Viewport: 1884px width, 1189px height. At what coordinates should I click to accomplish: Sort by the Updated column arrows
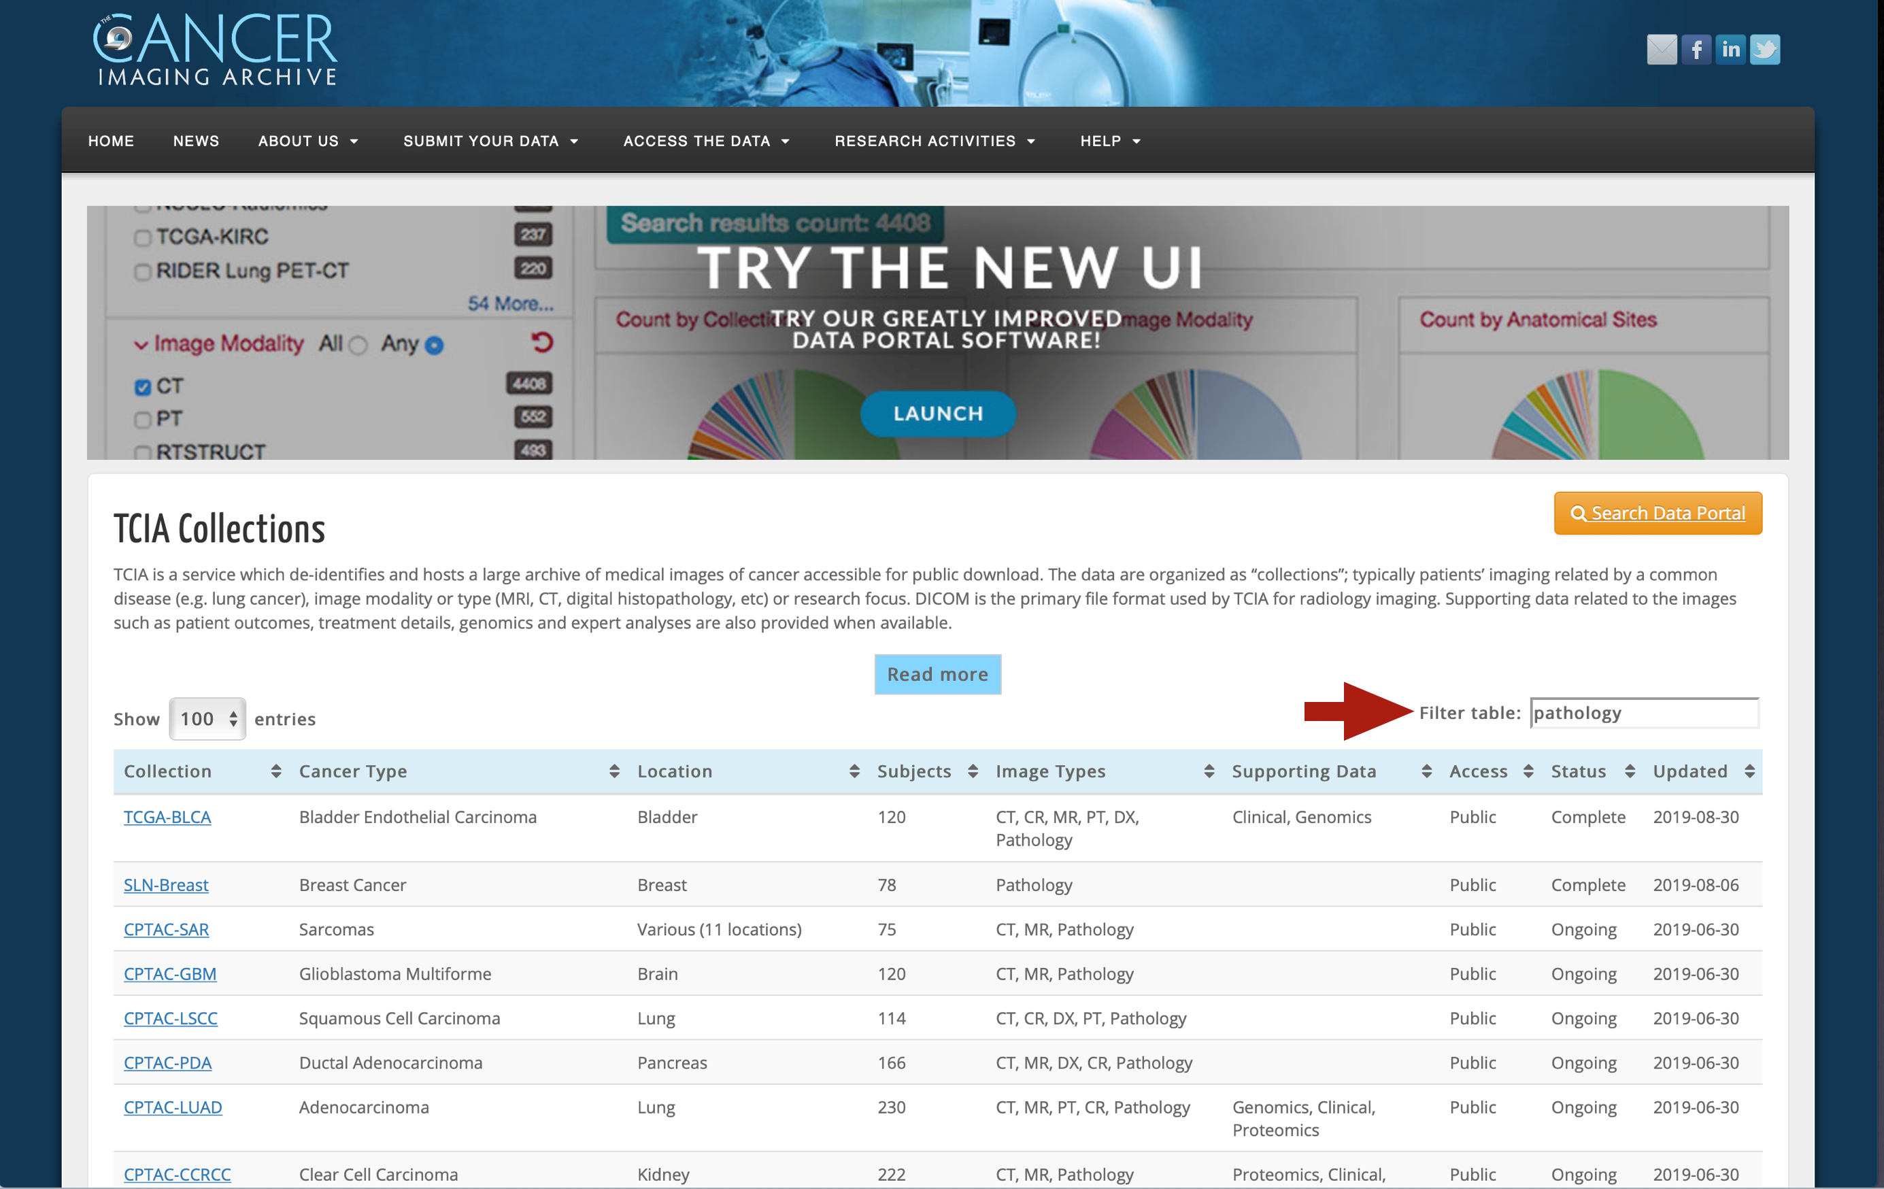tap(1749, 771)
